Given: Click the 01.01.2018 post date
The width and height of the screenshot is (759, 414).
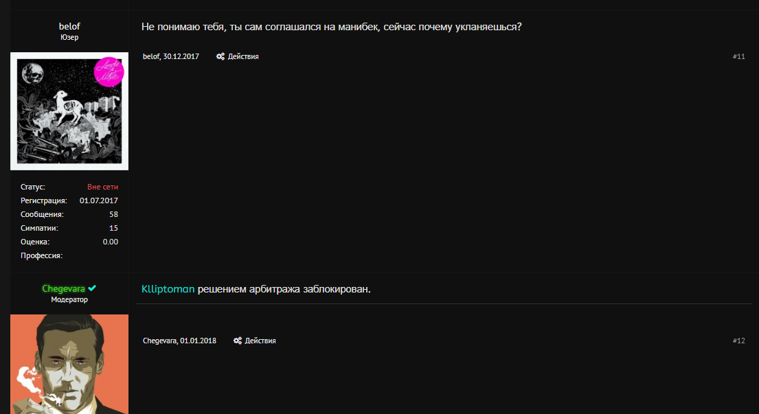Looking at the screenshot, I should coord(199,341).
